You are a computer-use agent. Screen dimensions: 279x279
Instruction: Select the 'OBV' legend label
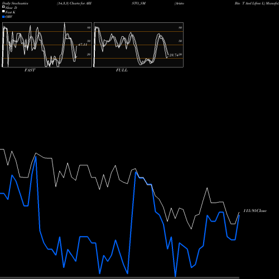pyautogui.click(x=9, y=17)
